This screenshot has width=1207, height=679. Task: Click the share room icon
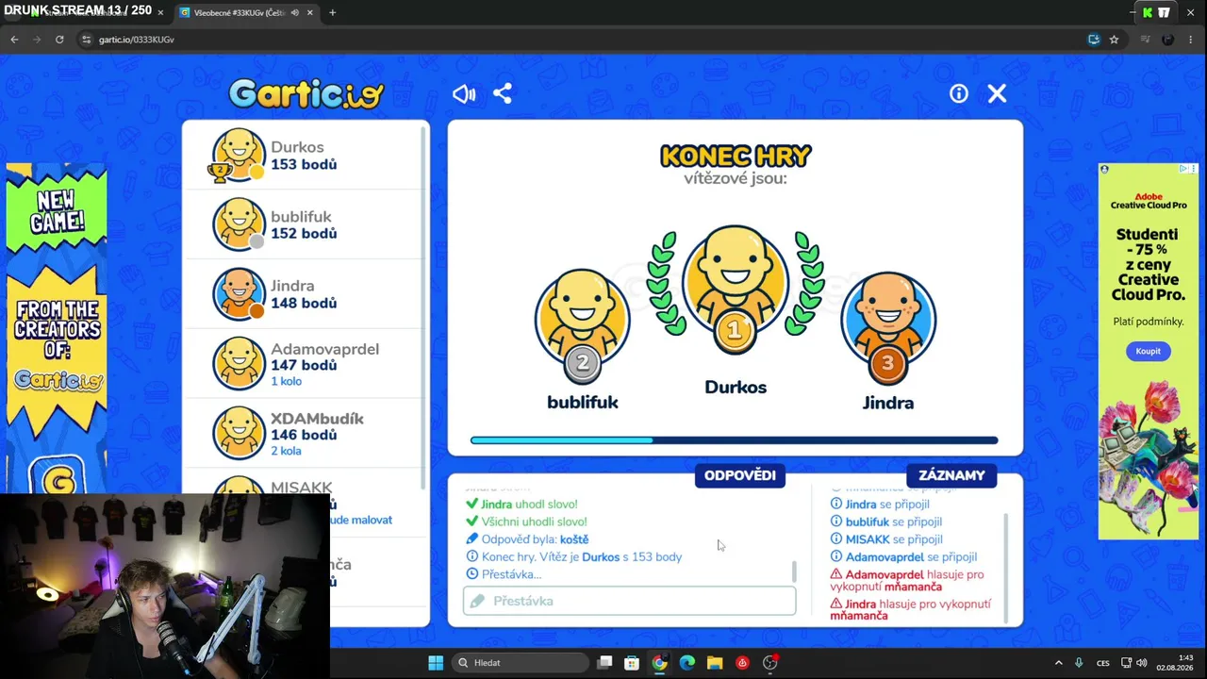tap(503, 93)
